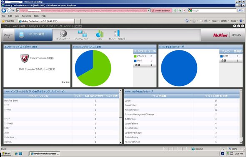The height and width of the screenshot is (157, 246).
Task: Open the Favorites menu
Action: (x=26, y=16)
